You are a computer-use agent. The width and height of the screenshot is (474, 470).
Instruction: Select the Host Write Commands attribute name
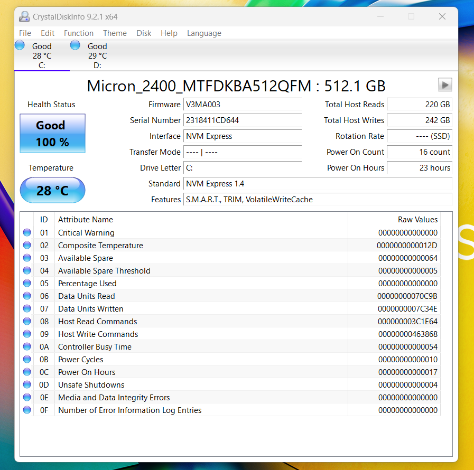98,334
